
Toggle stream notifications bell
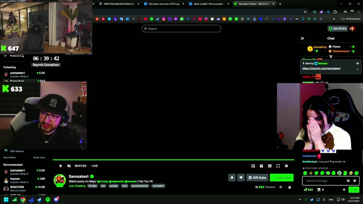(232, 178)
